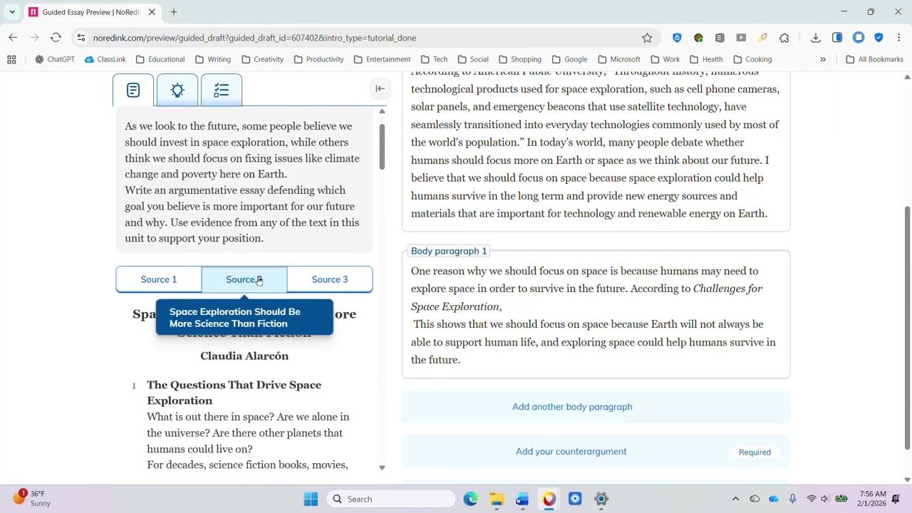Click in the introduction paragraph text box
The height and width of the screenshot is (513, 912).
coord(596,151)
